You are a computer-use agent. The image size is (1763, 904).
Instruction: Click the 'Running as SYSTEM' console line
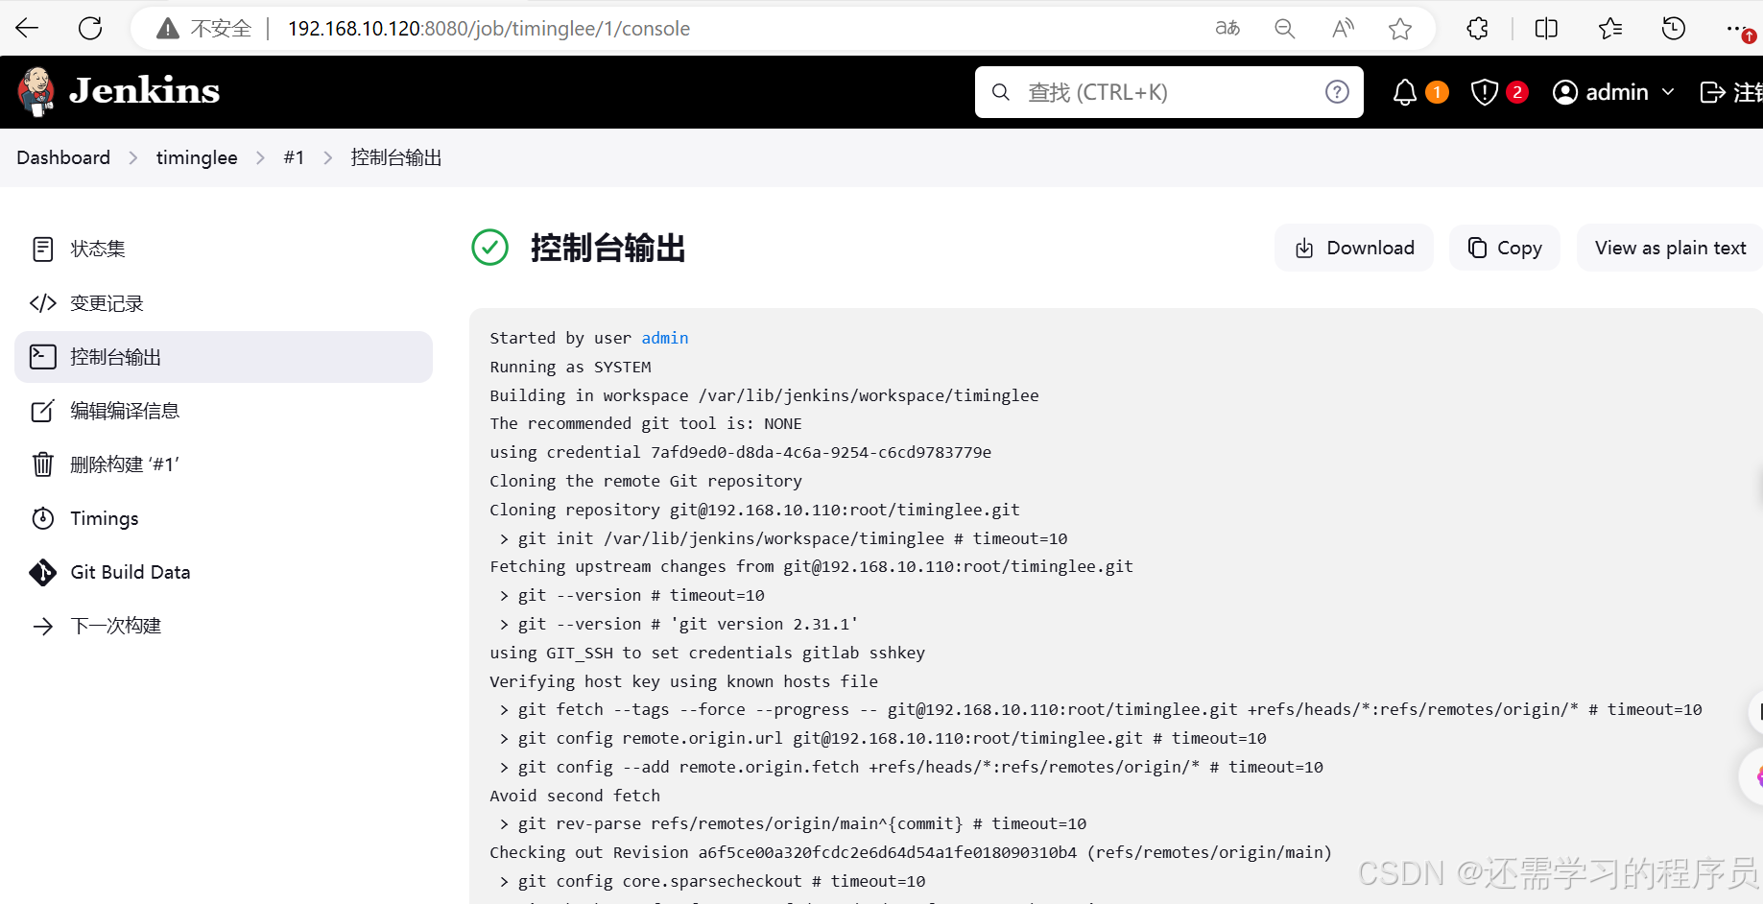pyautogui.click(x=570, y=367)
